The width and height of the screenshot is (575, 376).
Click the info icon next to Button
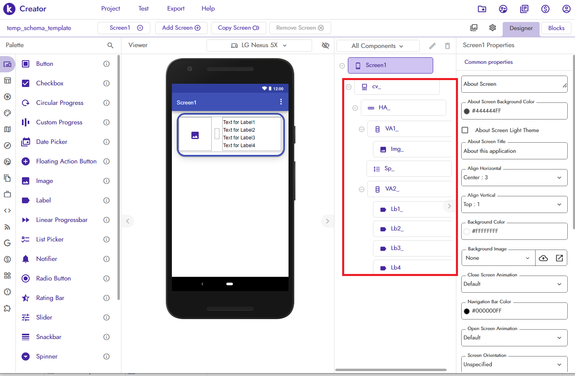pos(106,64)
